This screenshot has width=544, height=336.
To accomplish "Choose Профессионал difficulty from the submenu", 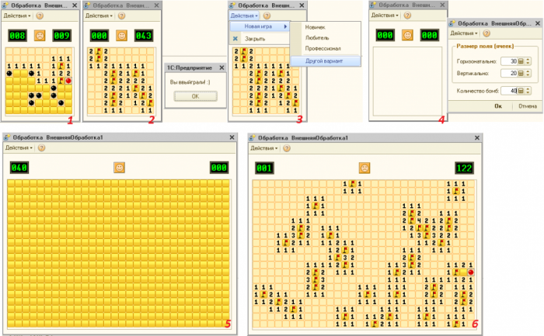I will (323, 48).
